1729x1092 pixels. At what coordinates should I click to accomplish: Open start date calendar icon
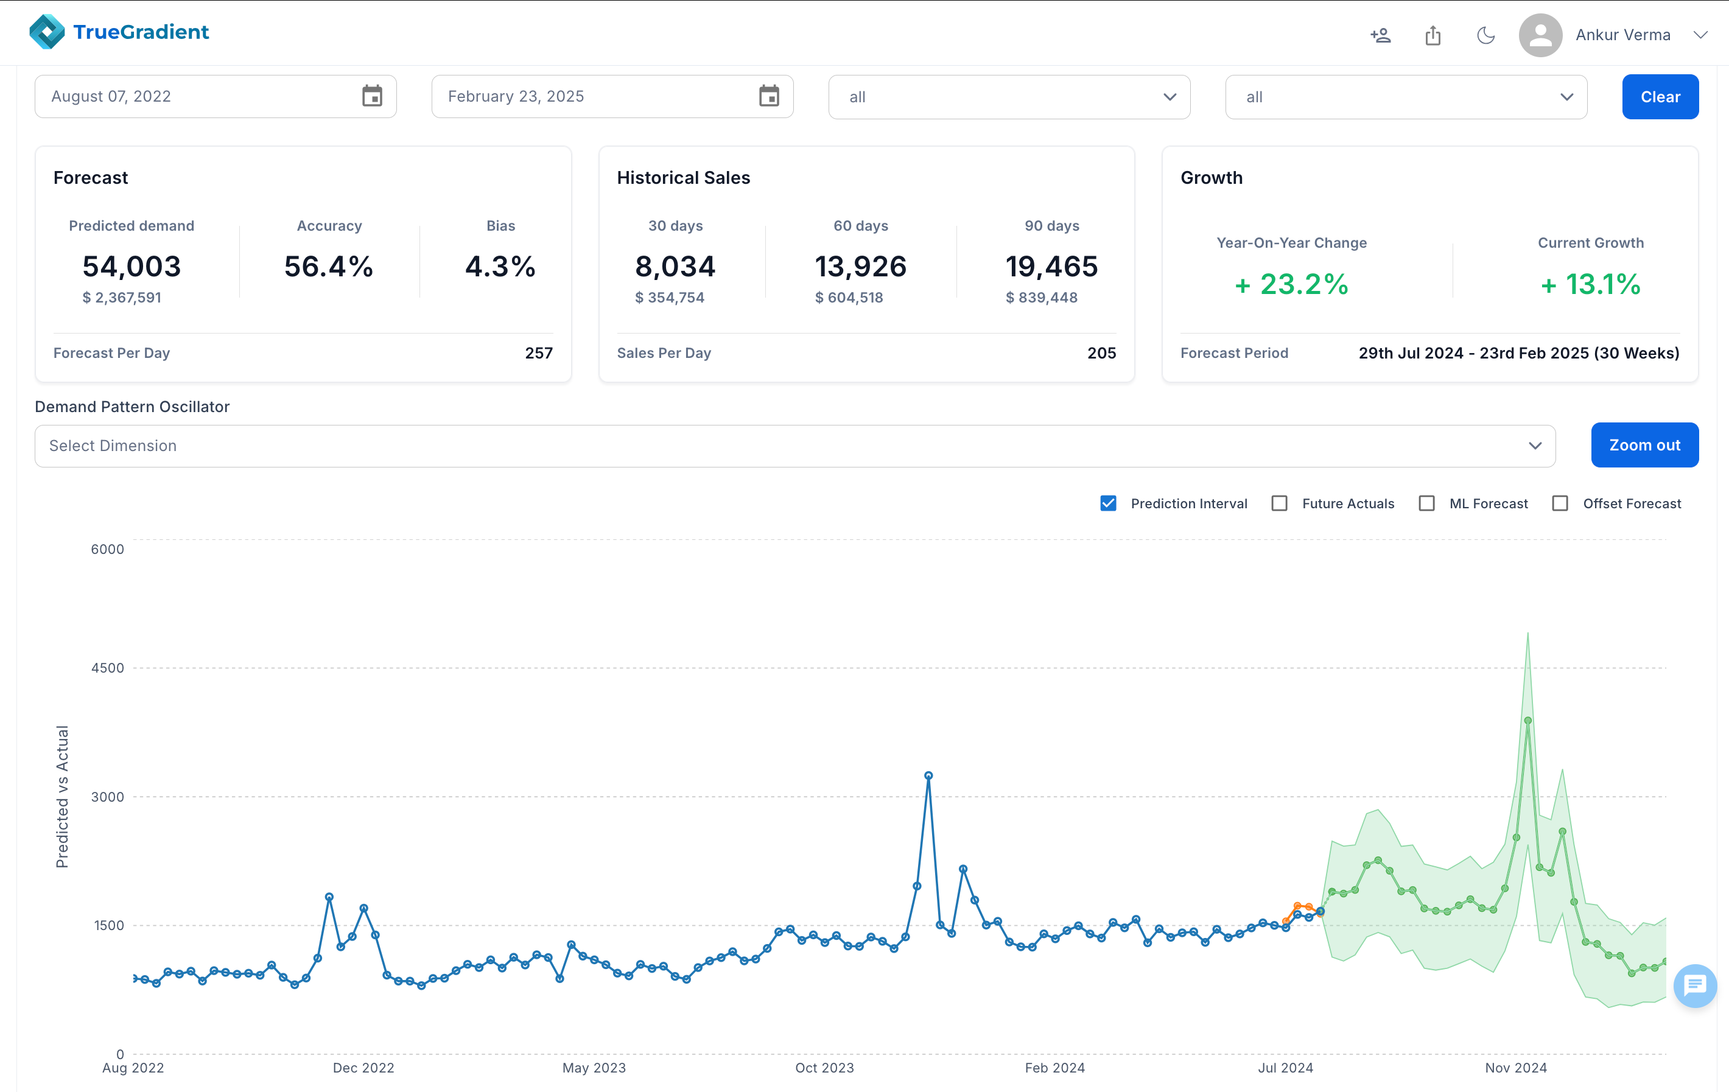pyautogui.click(x=372, y=96)
